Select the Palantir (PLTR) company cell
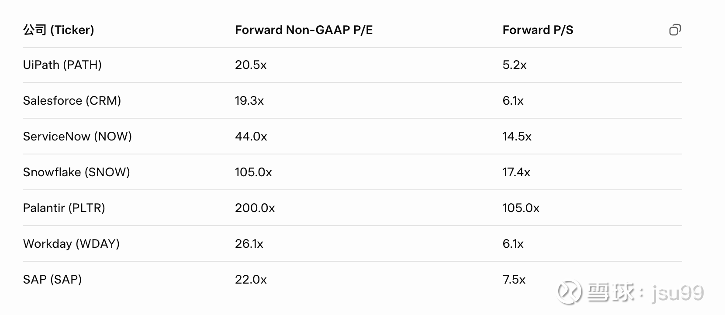 [64, 208]
